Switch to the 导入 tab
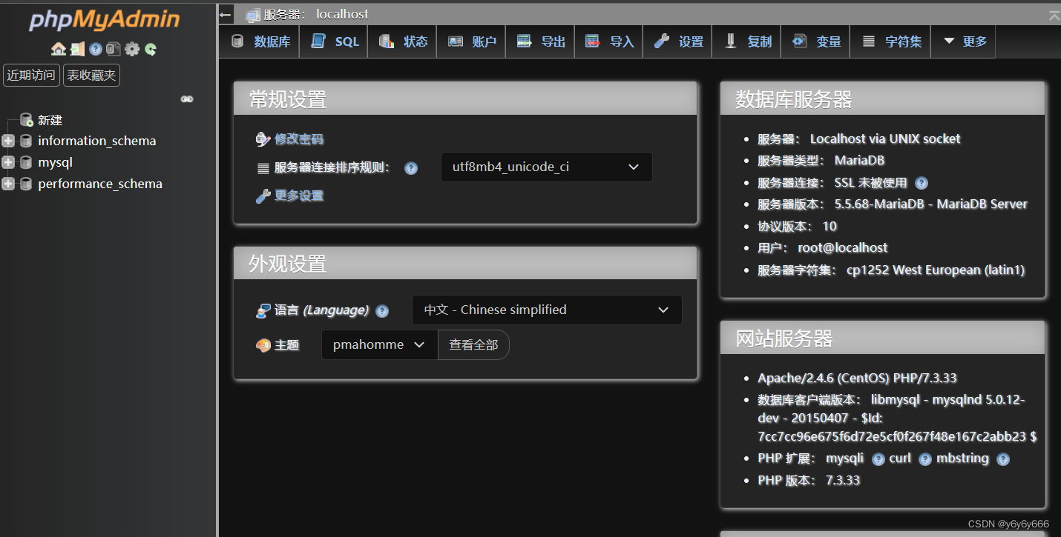 tap(609, 41)
